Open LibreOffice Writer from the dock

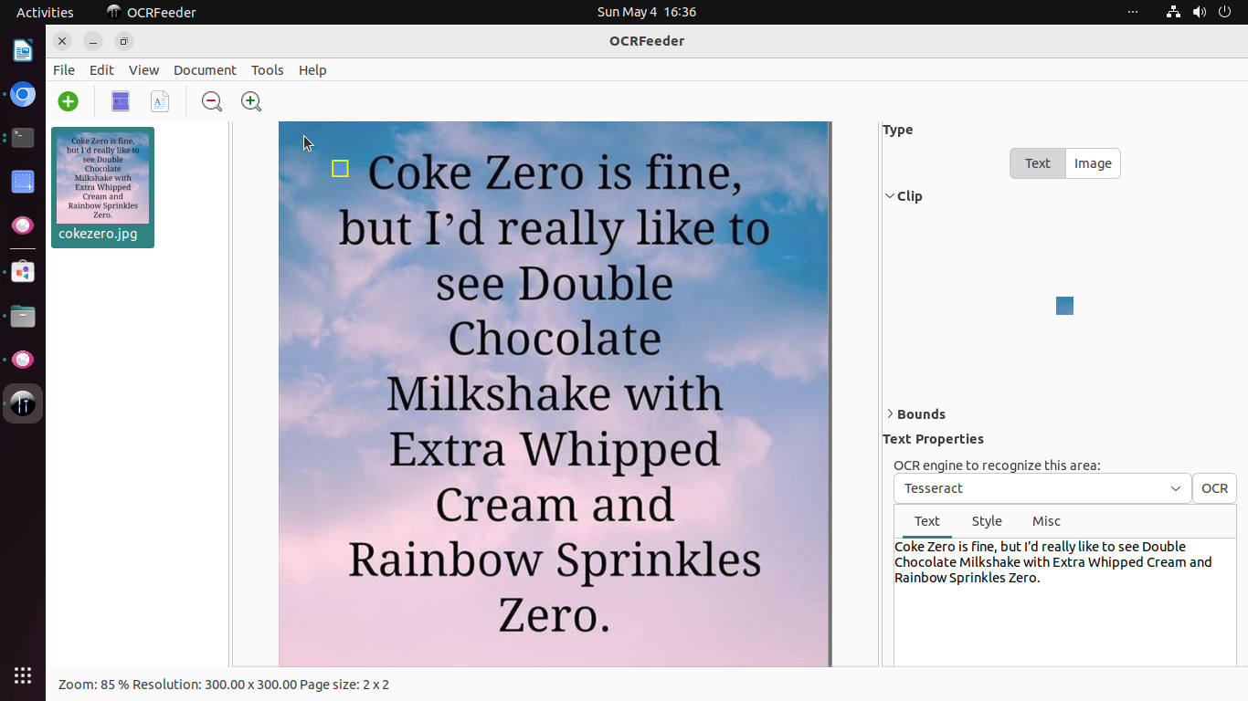coord(23,50)
